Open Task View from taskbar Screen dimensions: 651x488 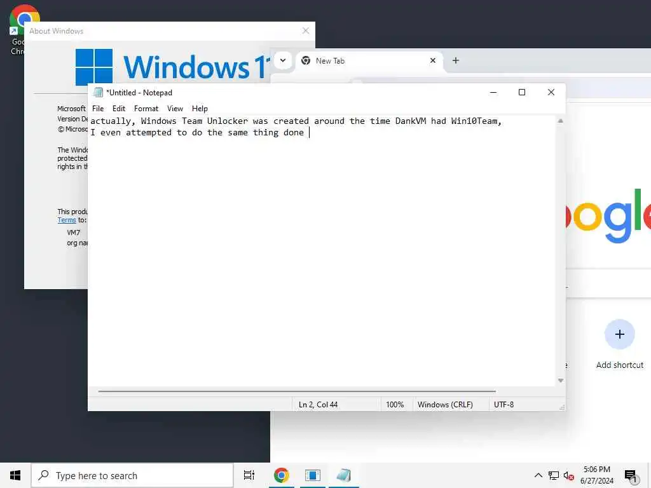249,475
